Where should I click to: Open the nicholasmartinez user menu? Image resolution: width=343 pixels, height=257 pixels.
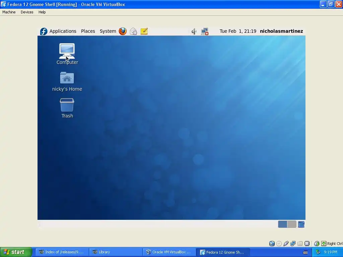pos(281,31)
